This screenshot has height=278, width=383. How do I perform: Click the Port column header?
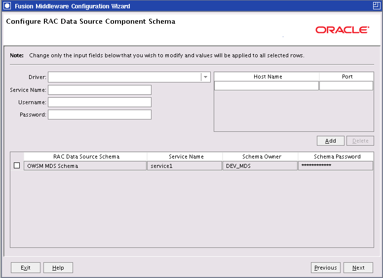coord(346,77)
